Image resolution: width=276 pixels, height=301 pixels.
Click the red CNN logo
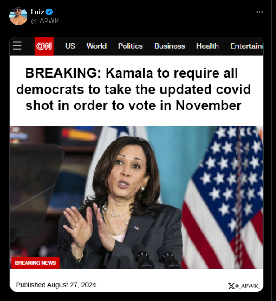pos(44,46)
